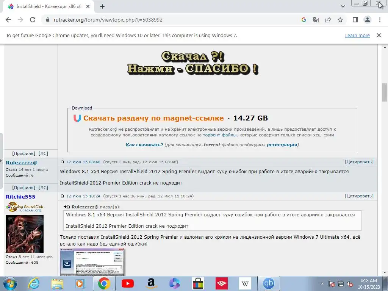
Task: Click the magnet icon beside download link
Action: (x=77, y=118)
